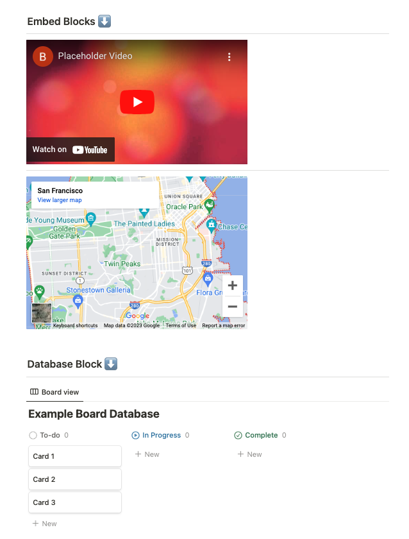Open video options three-dot menu
Image resolution: width=409 pixels, height=539 pixels.
click(229, 56)
